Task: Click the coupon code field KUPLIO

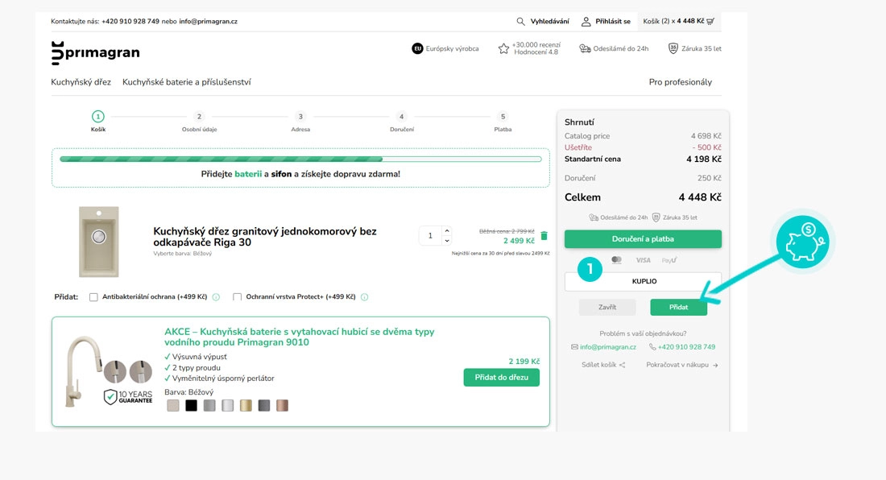Action: (x=643, y=281)
